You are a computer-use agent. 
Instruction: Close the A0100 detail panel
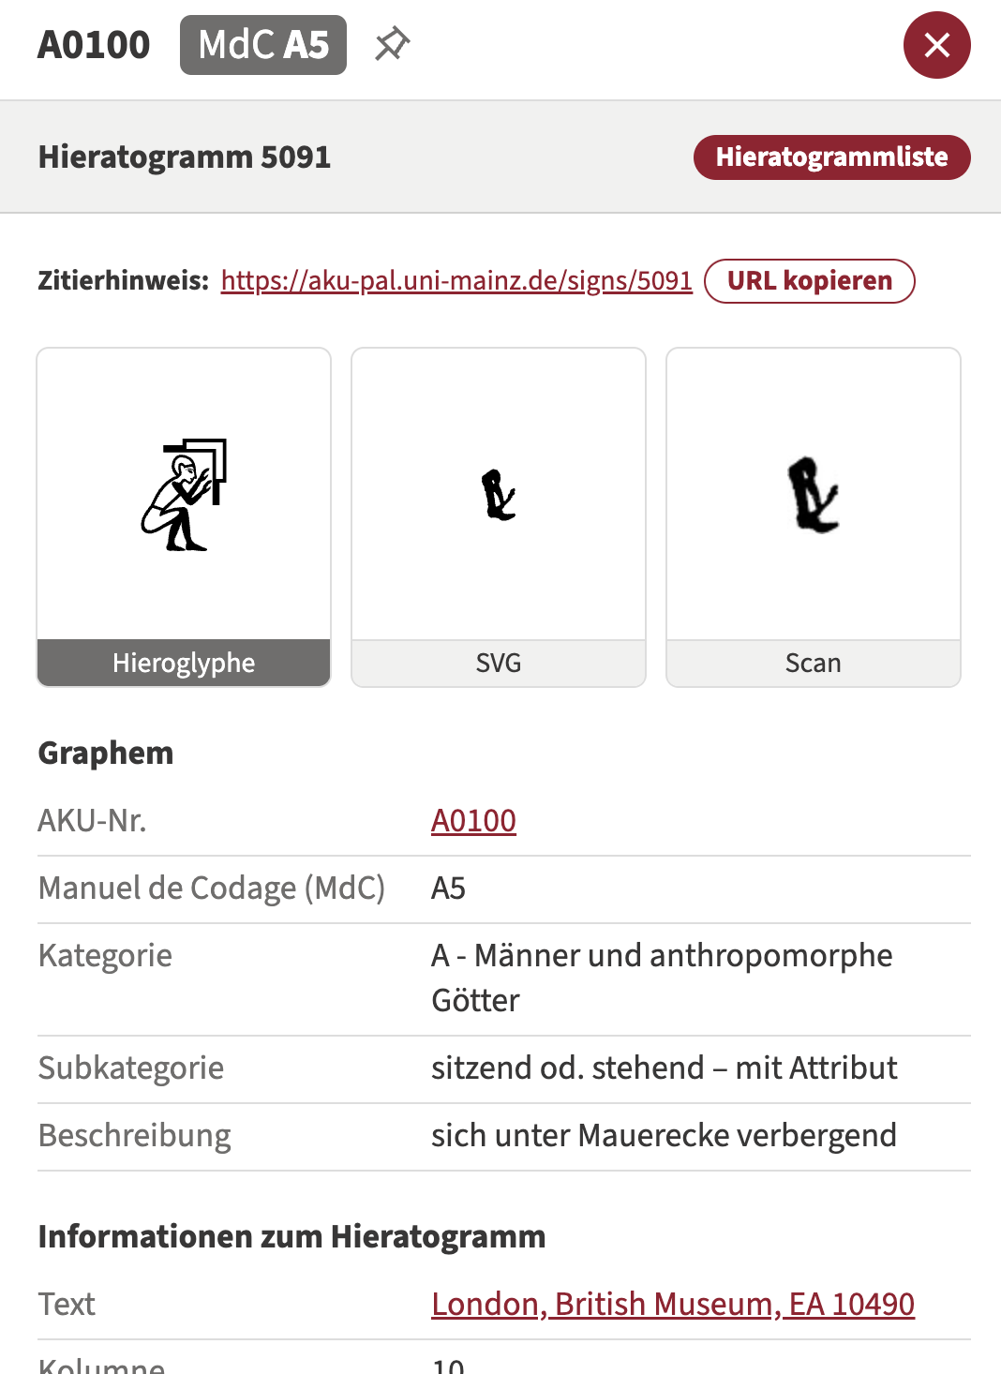[x=936, y=45]
